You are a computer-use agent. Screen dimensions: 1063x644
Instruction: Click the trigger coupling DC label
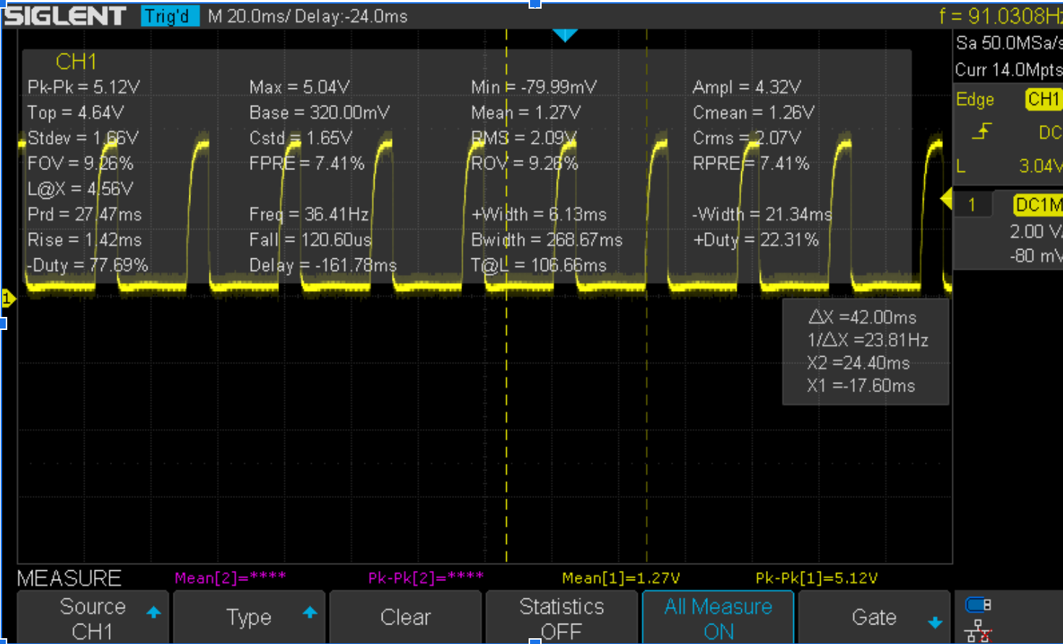pyautogui.click(x=1050, y=132)
